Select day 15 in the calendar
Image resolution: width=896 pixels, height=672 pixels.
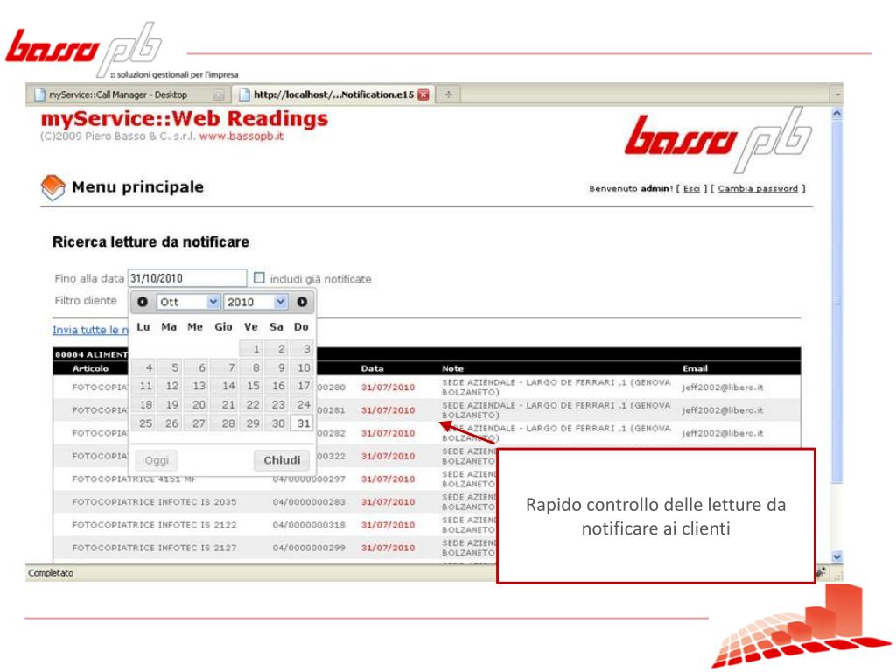coord(251,386)
